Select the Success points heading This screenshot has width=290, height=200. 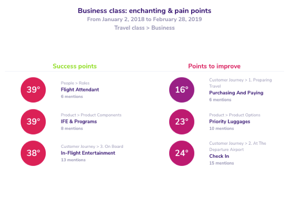(x=75, y=66)
